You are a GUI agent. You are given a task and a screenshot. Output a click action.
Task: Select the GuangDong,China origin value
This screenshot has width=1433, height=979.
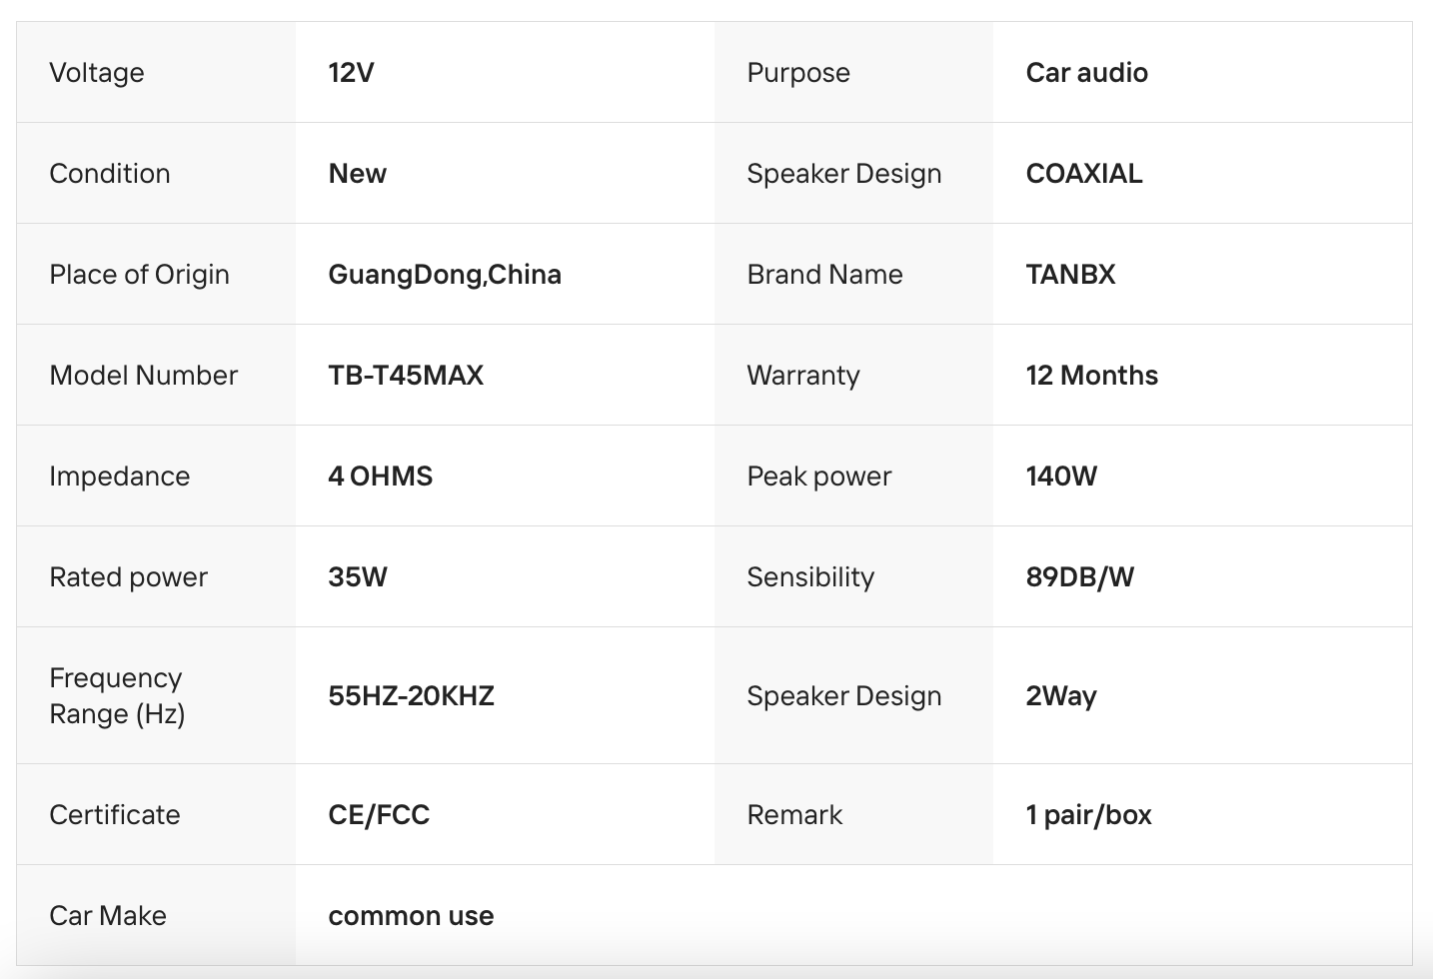coord(444,275)
